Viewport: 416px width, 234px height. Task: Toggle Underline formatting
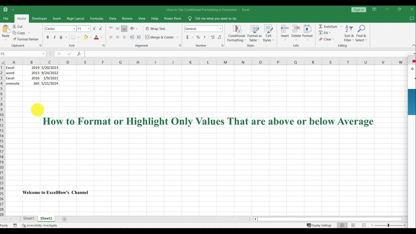tap(61, 37)
